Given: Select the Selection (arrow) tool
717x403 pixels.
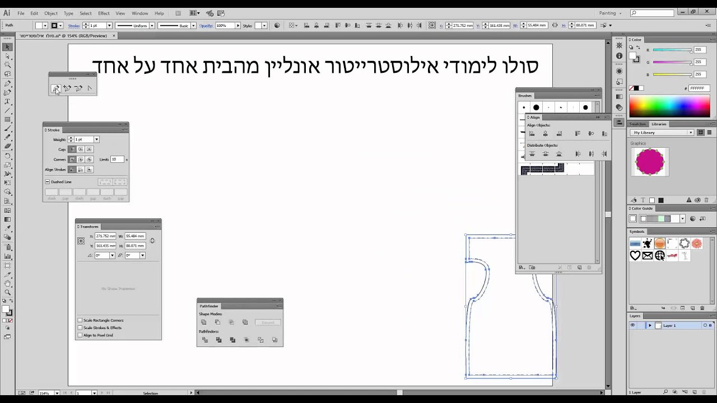Looking at the screenshot, I should 7,47.
